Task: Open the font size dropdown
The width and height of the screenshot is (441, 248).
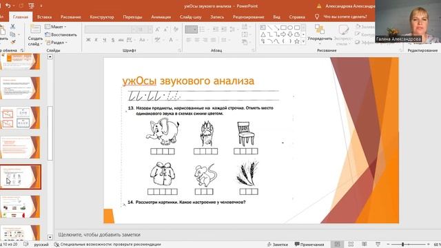Action: [x=150, y=29]
